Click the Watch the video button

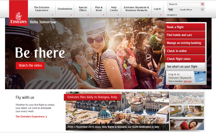click(x=30, y=65)
